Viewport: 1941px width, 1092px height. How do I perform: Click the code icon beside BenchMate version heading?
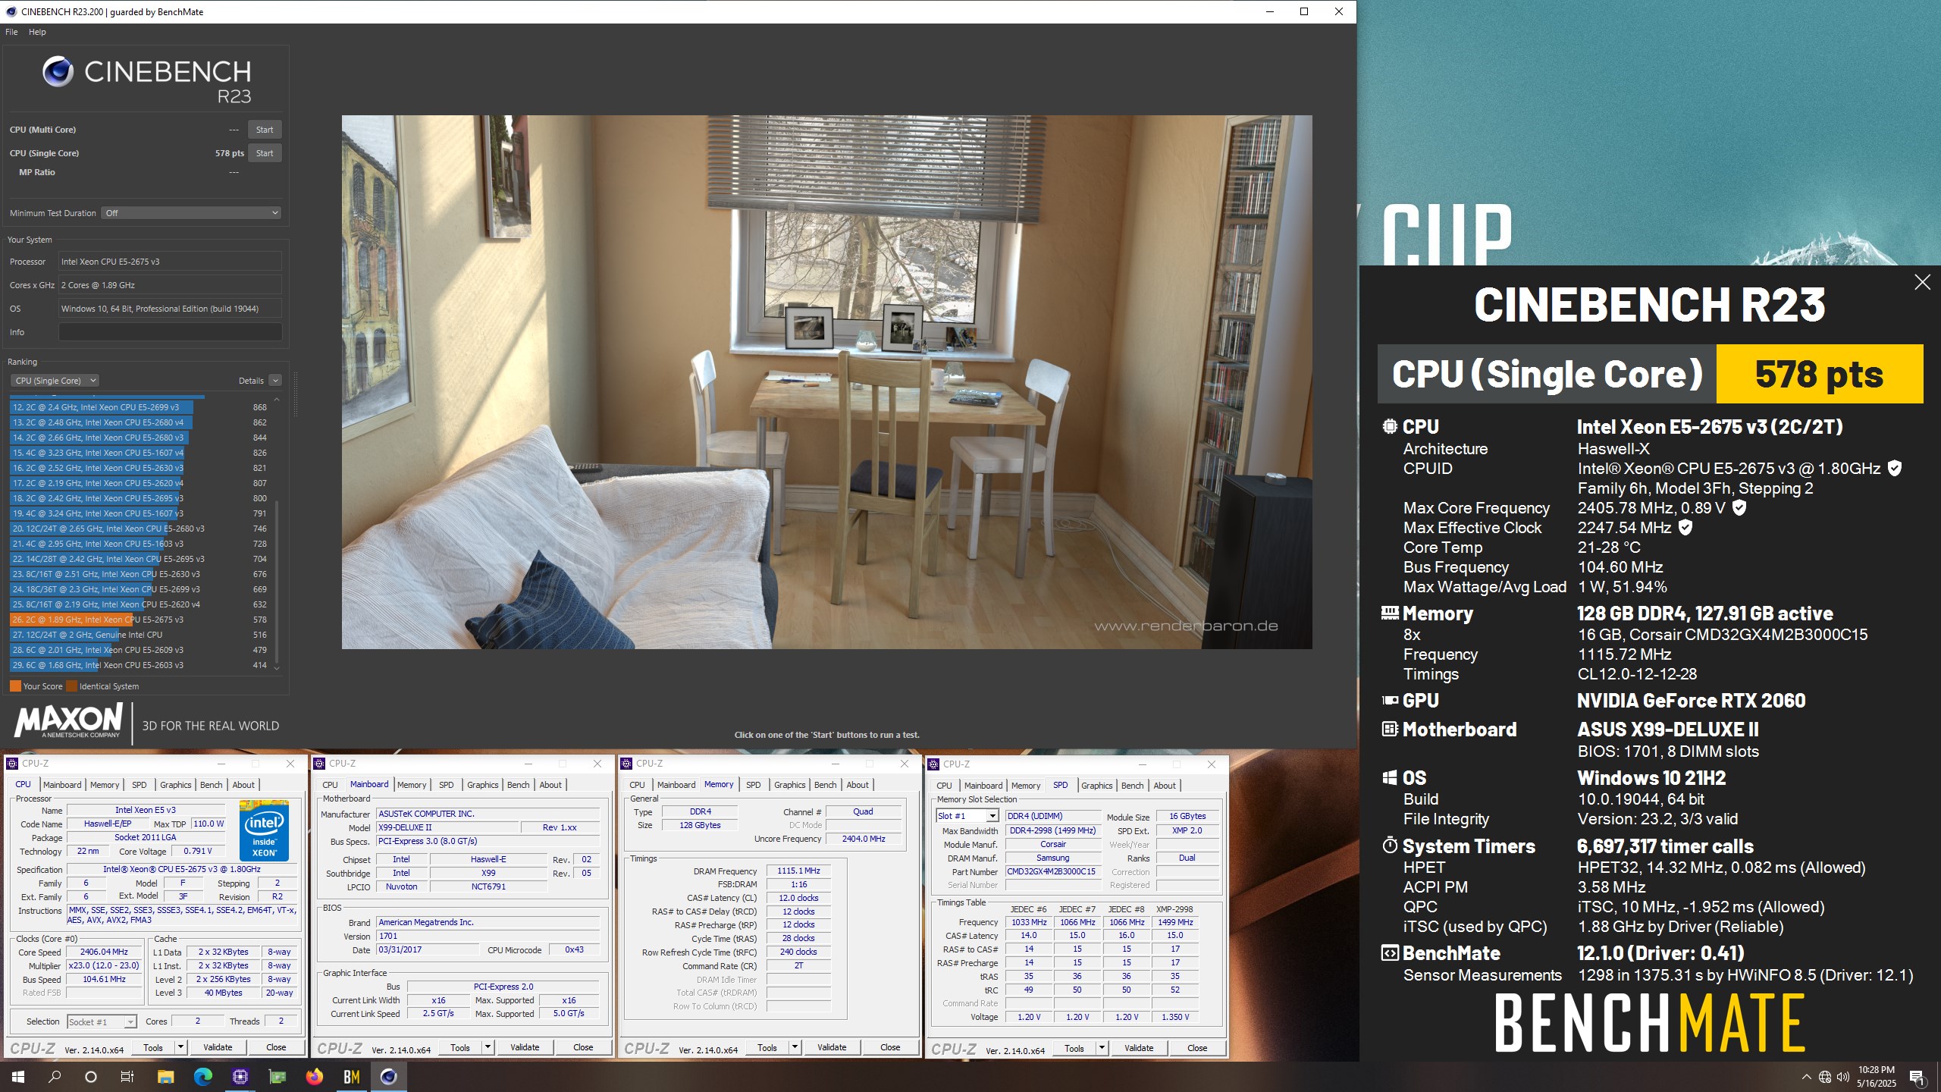coord(1390,953)
